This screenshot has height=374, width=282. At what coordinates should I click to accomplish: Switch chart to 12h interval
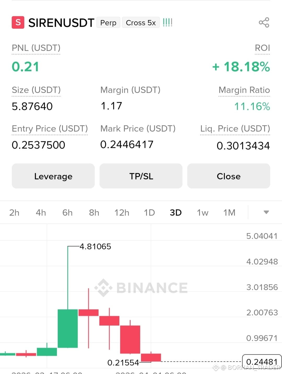pyautogui.click(x=122, y=213)
